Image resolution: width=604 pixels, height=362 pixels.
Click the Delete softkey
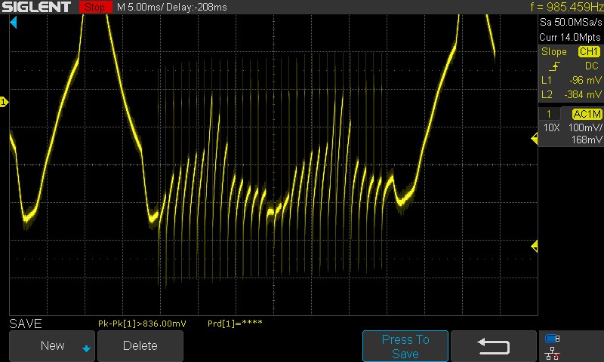pos(140,346)
